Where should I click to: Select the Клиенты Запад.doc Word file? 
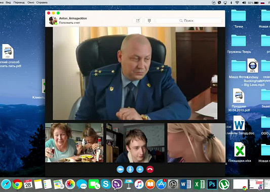[x=239, y=123]
